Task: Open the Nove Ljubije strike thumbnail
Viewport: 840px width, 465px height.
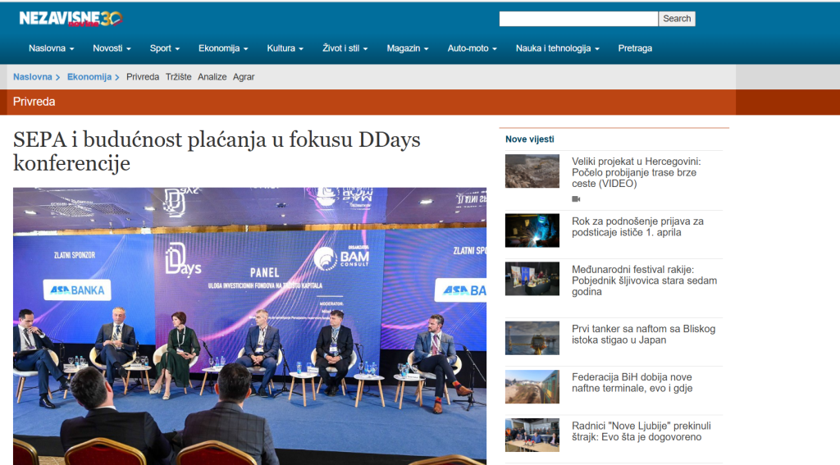Action: point(532,435)
